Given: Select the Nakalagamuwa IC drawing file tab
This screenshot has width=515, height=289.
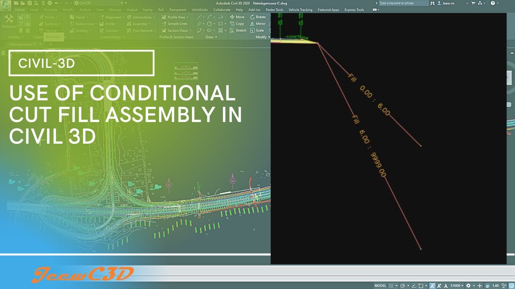Looking at the screenshot, I should pos(23,44).
